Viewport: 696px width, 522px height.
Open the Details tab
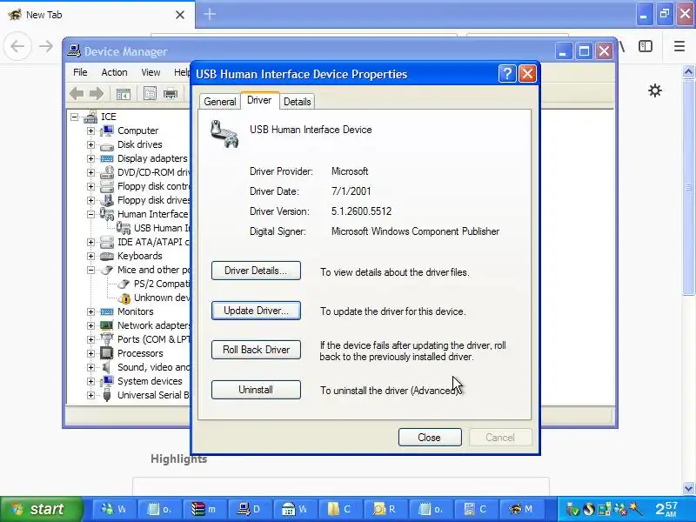[297, 102]
